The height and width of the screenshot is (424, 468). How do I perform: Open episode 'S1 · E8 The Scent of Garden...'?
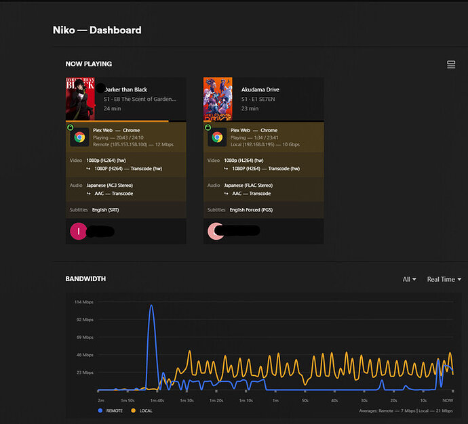click(140, 99)
